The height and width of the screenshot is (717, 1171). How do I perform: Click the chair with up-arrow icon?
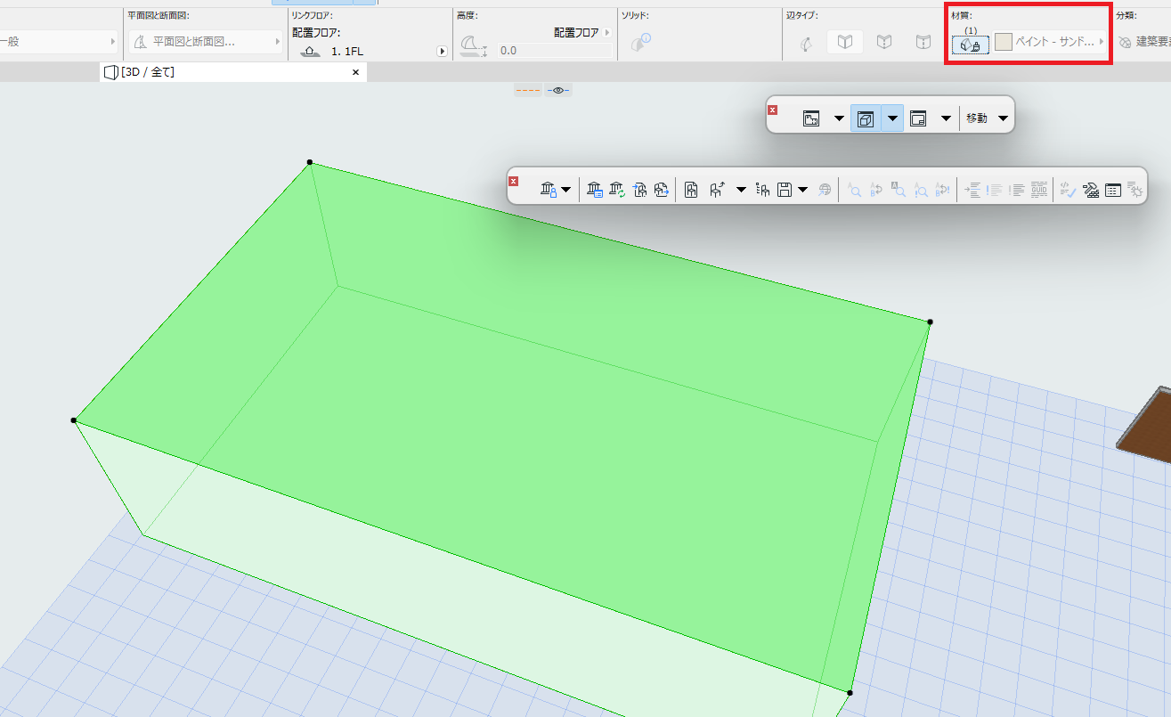click(x=717, y=189)
